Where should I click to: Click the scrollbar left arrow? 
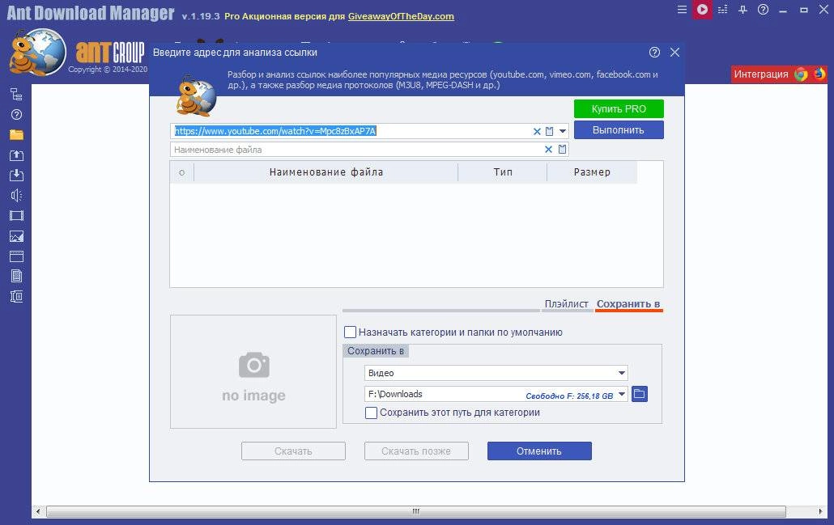[38, 511]
